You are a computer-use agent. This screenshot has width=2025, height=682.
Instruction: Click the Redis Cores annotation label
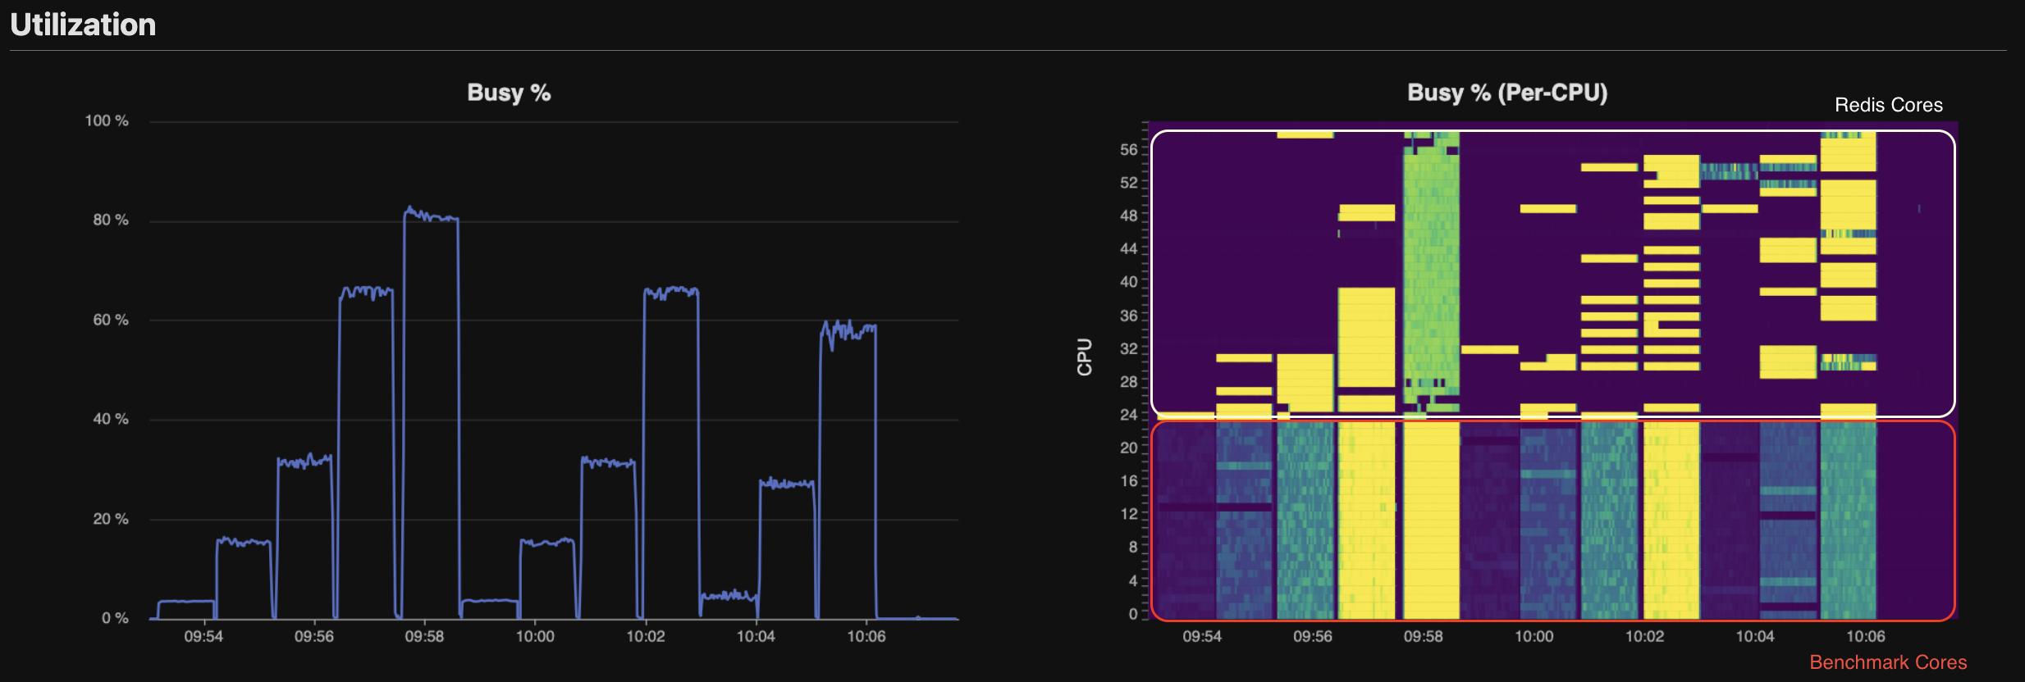[x=1888, y=105]
